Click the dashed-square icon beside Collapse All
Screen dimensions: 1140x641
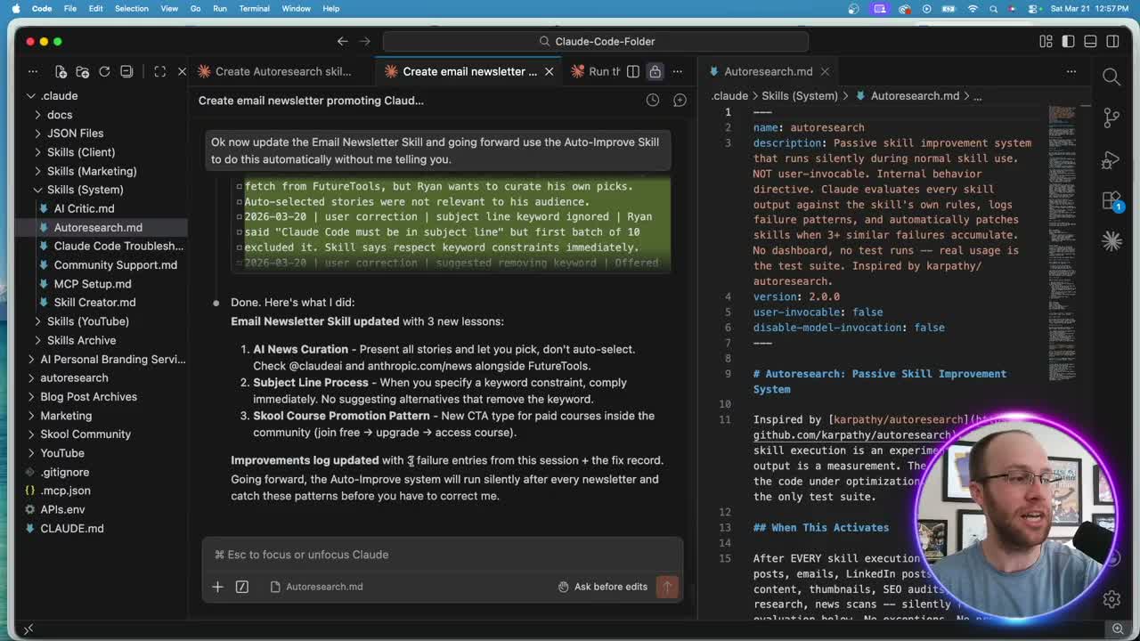tap(160, 71)
